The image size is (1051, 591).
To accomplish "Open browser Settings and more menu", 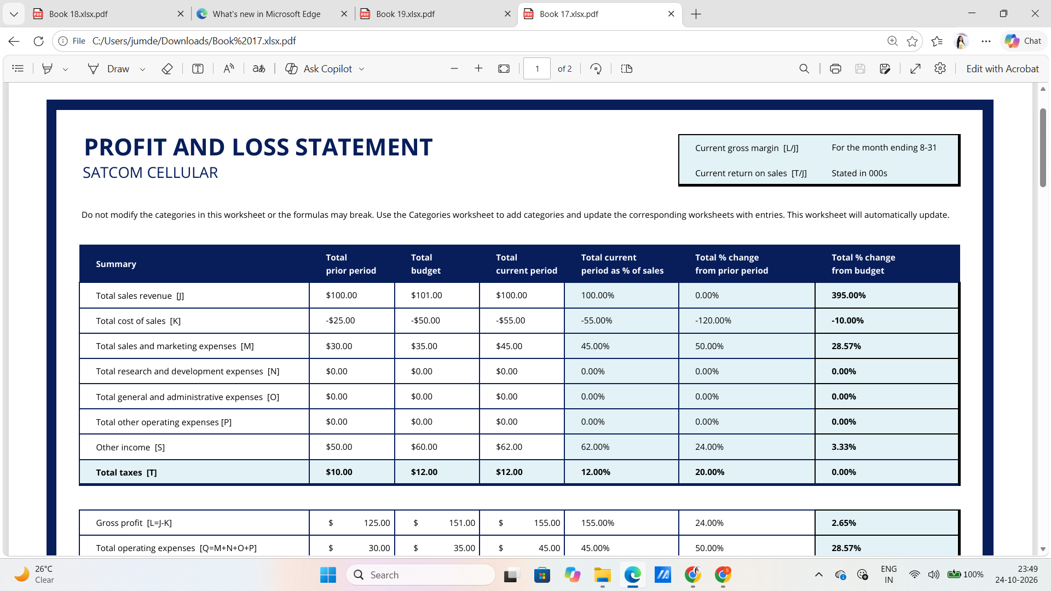I will [x=986, y=41].
